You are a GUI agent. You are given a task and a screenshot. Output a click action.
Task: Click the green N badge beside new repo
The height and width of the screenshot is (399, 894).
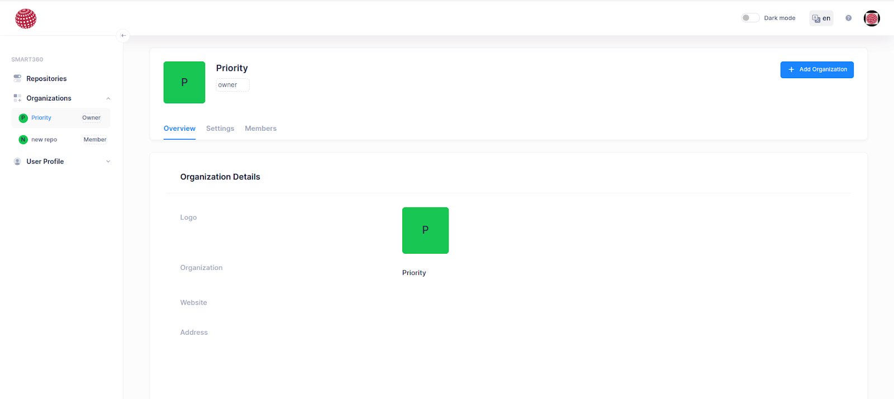point(23,140)
